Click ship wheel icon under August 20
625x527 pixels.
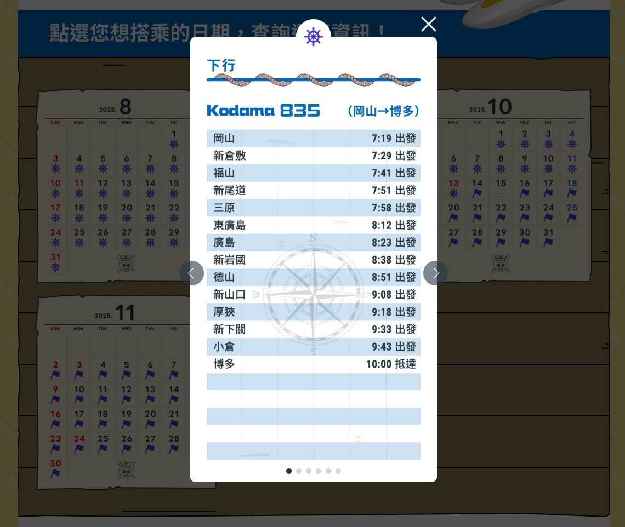tap(126, 218)
